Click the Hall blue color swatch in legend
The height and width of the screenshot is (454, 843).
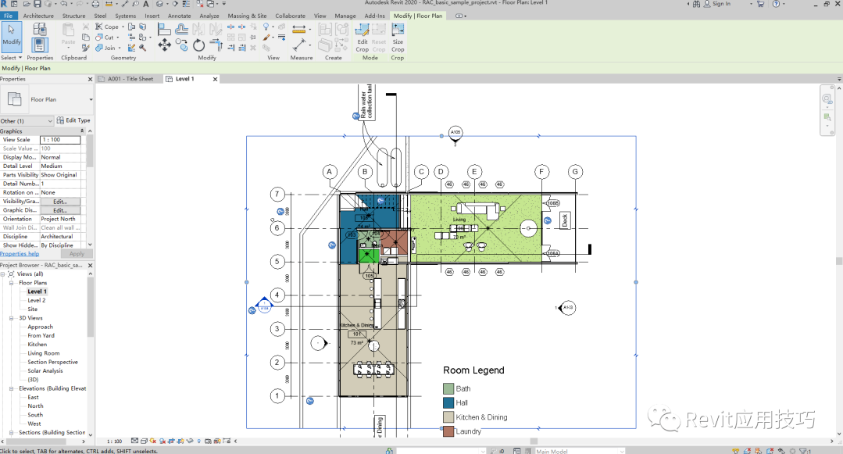tap(448, 403)
